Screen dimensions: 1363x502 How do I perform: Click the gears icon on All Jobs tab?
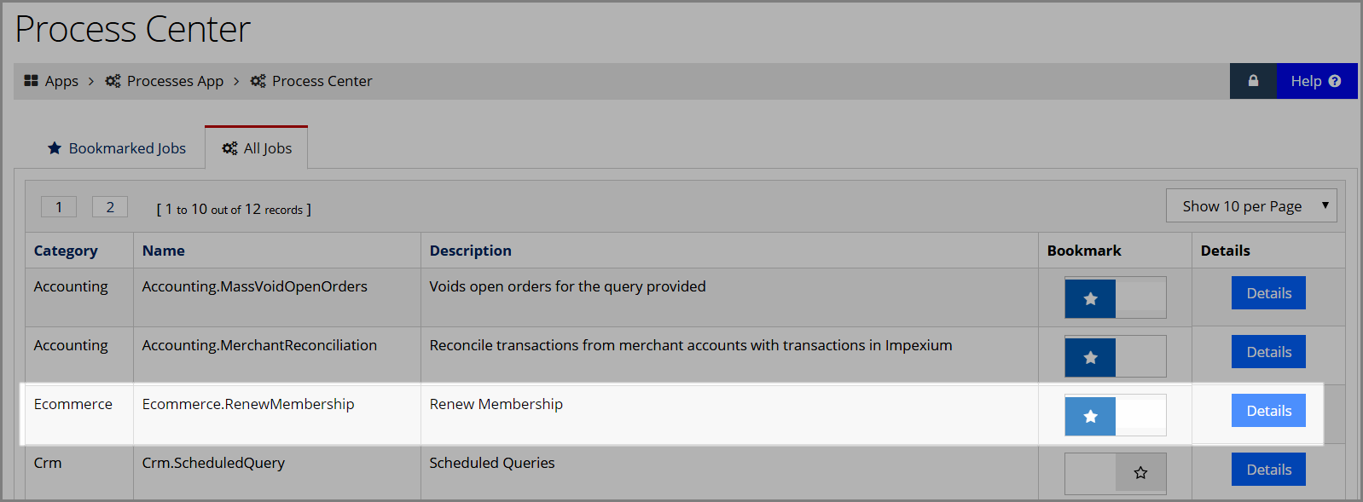[229, 148]
